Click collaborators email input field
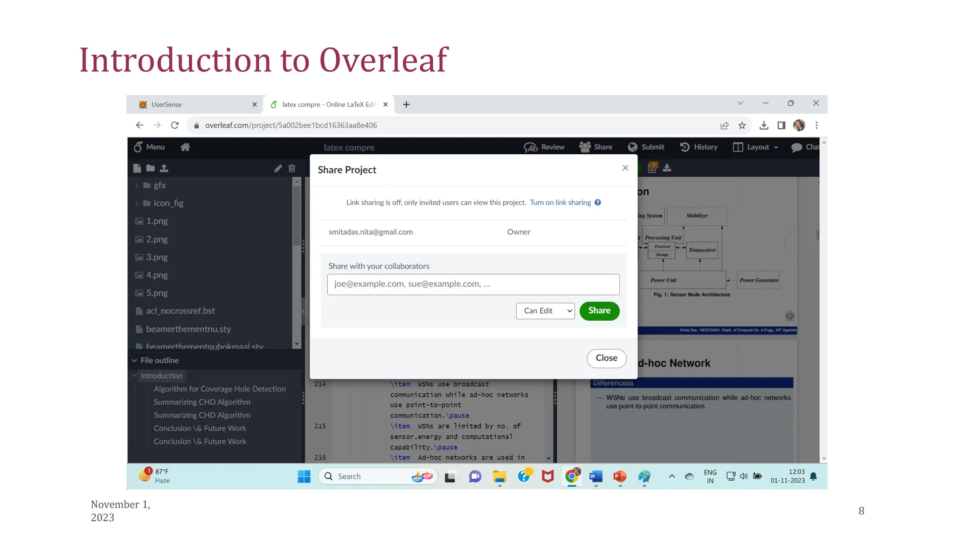955x537 pixels. click(x=473, y=284)
